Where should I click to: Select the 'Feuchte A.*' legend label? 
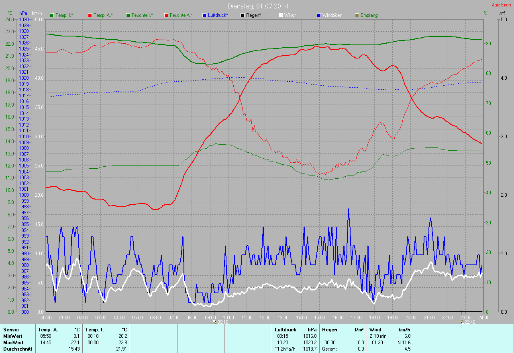(181, 15)
